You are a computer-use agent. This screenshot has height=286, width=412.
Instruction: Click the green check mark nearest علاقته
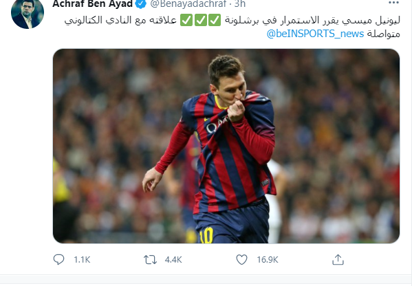186,20
